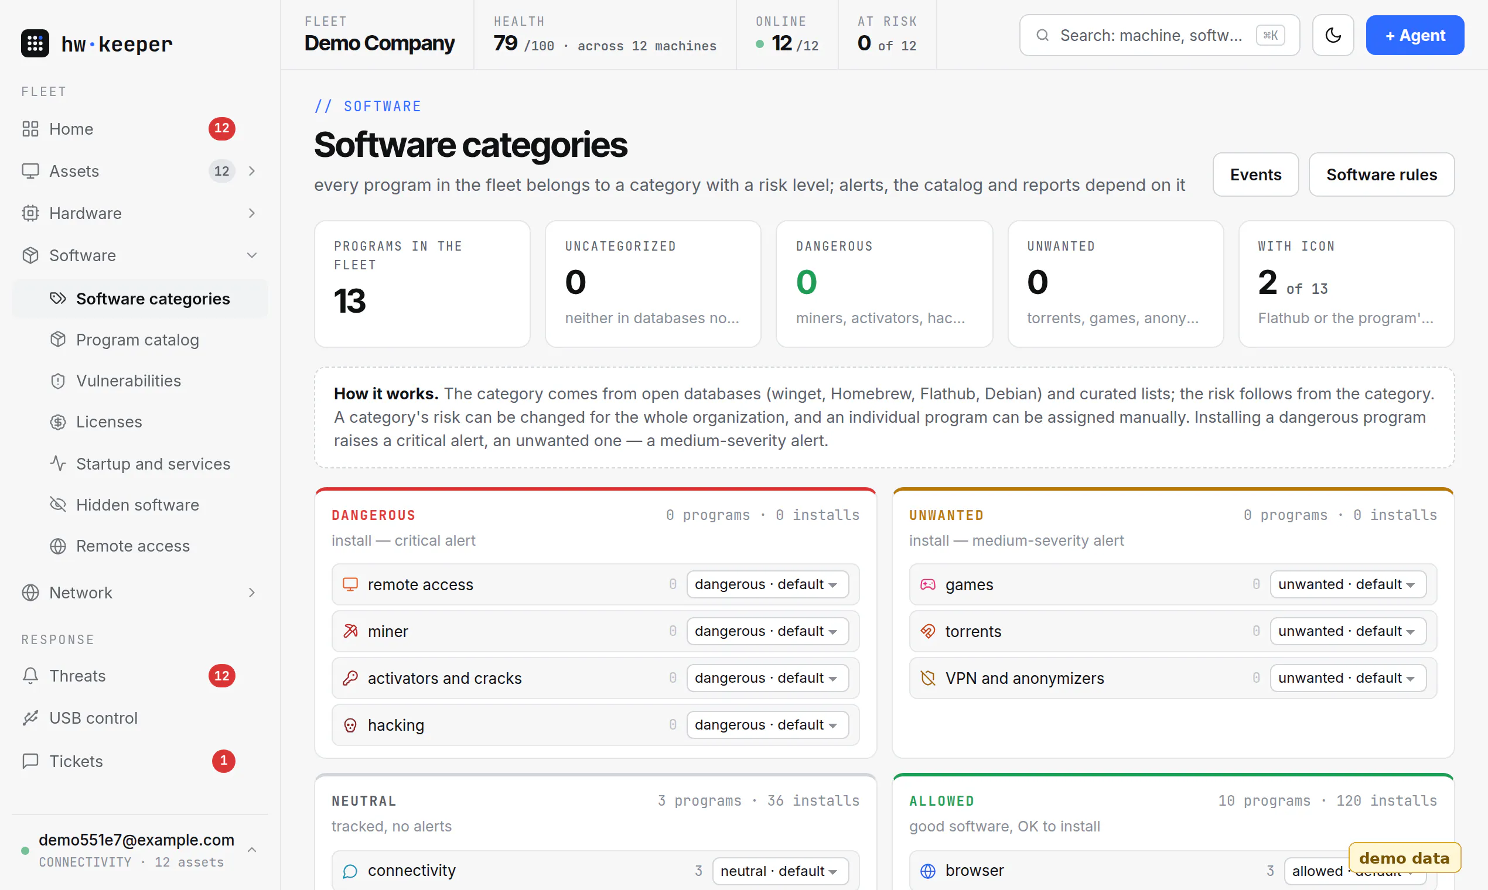Click the Assets monitor icon
This screenshot has height=890, width=1488.
(x=30, y=171)
